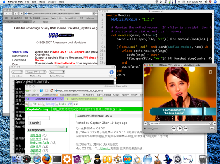
Task: Open Safari bookmarks book icon
Action: (x=7, y=18)
